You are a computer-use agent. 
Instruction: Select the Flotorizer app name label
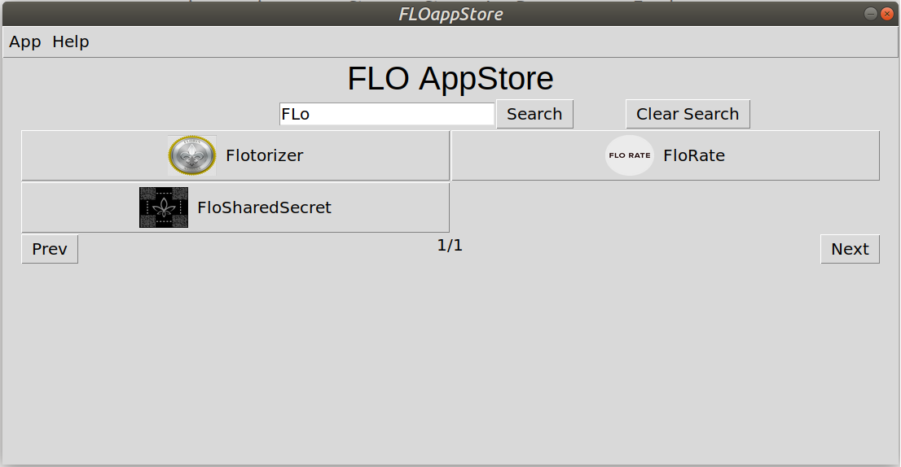pos(265,155)
